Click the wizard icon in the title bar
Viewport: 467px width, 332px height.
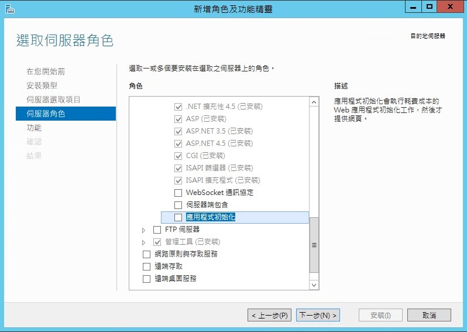tap(9, 9)
